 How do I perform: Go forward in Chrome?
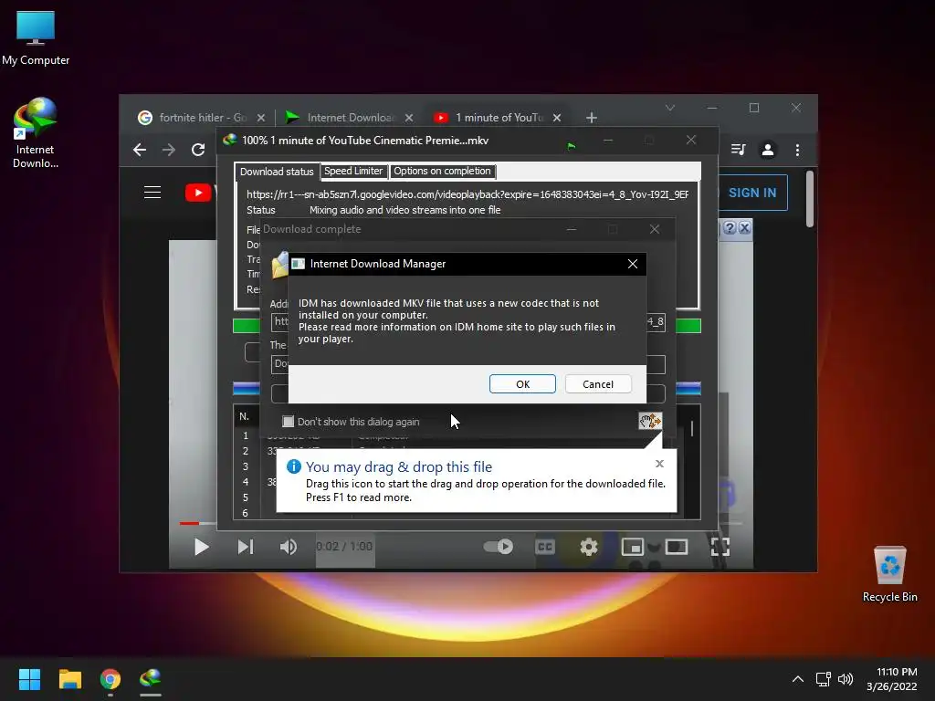coord(169,150)
